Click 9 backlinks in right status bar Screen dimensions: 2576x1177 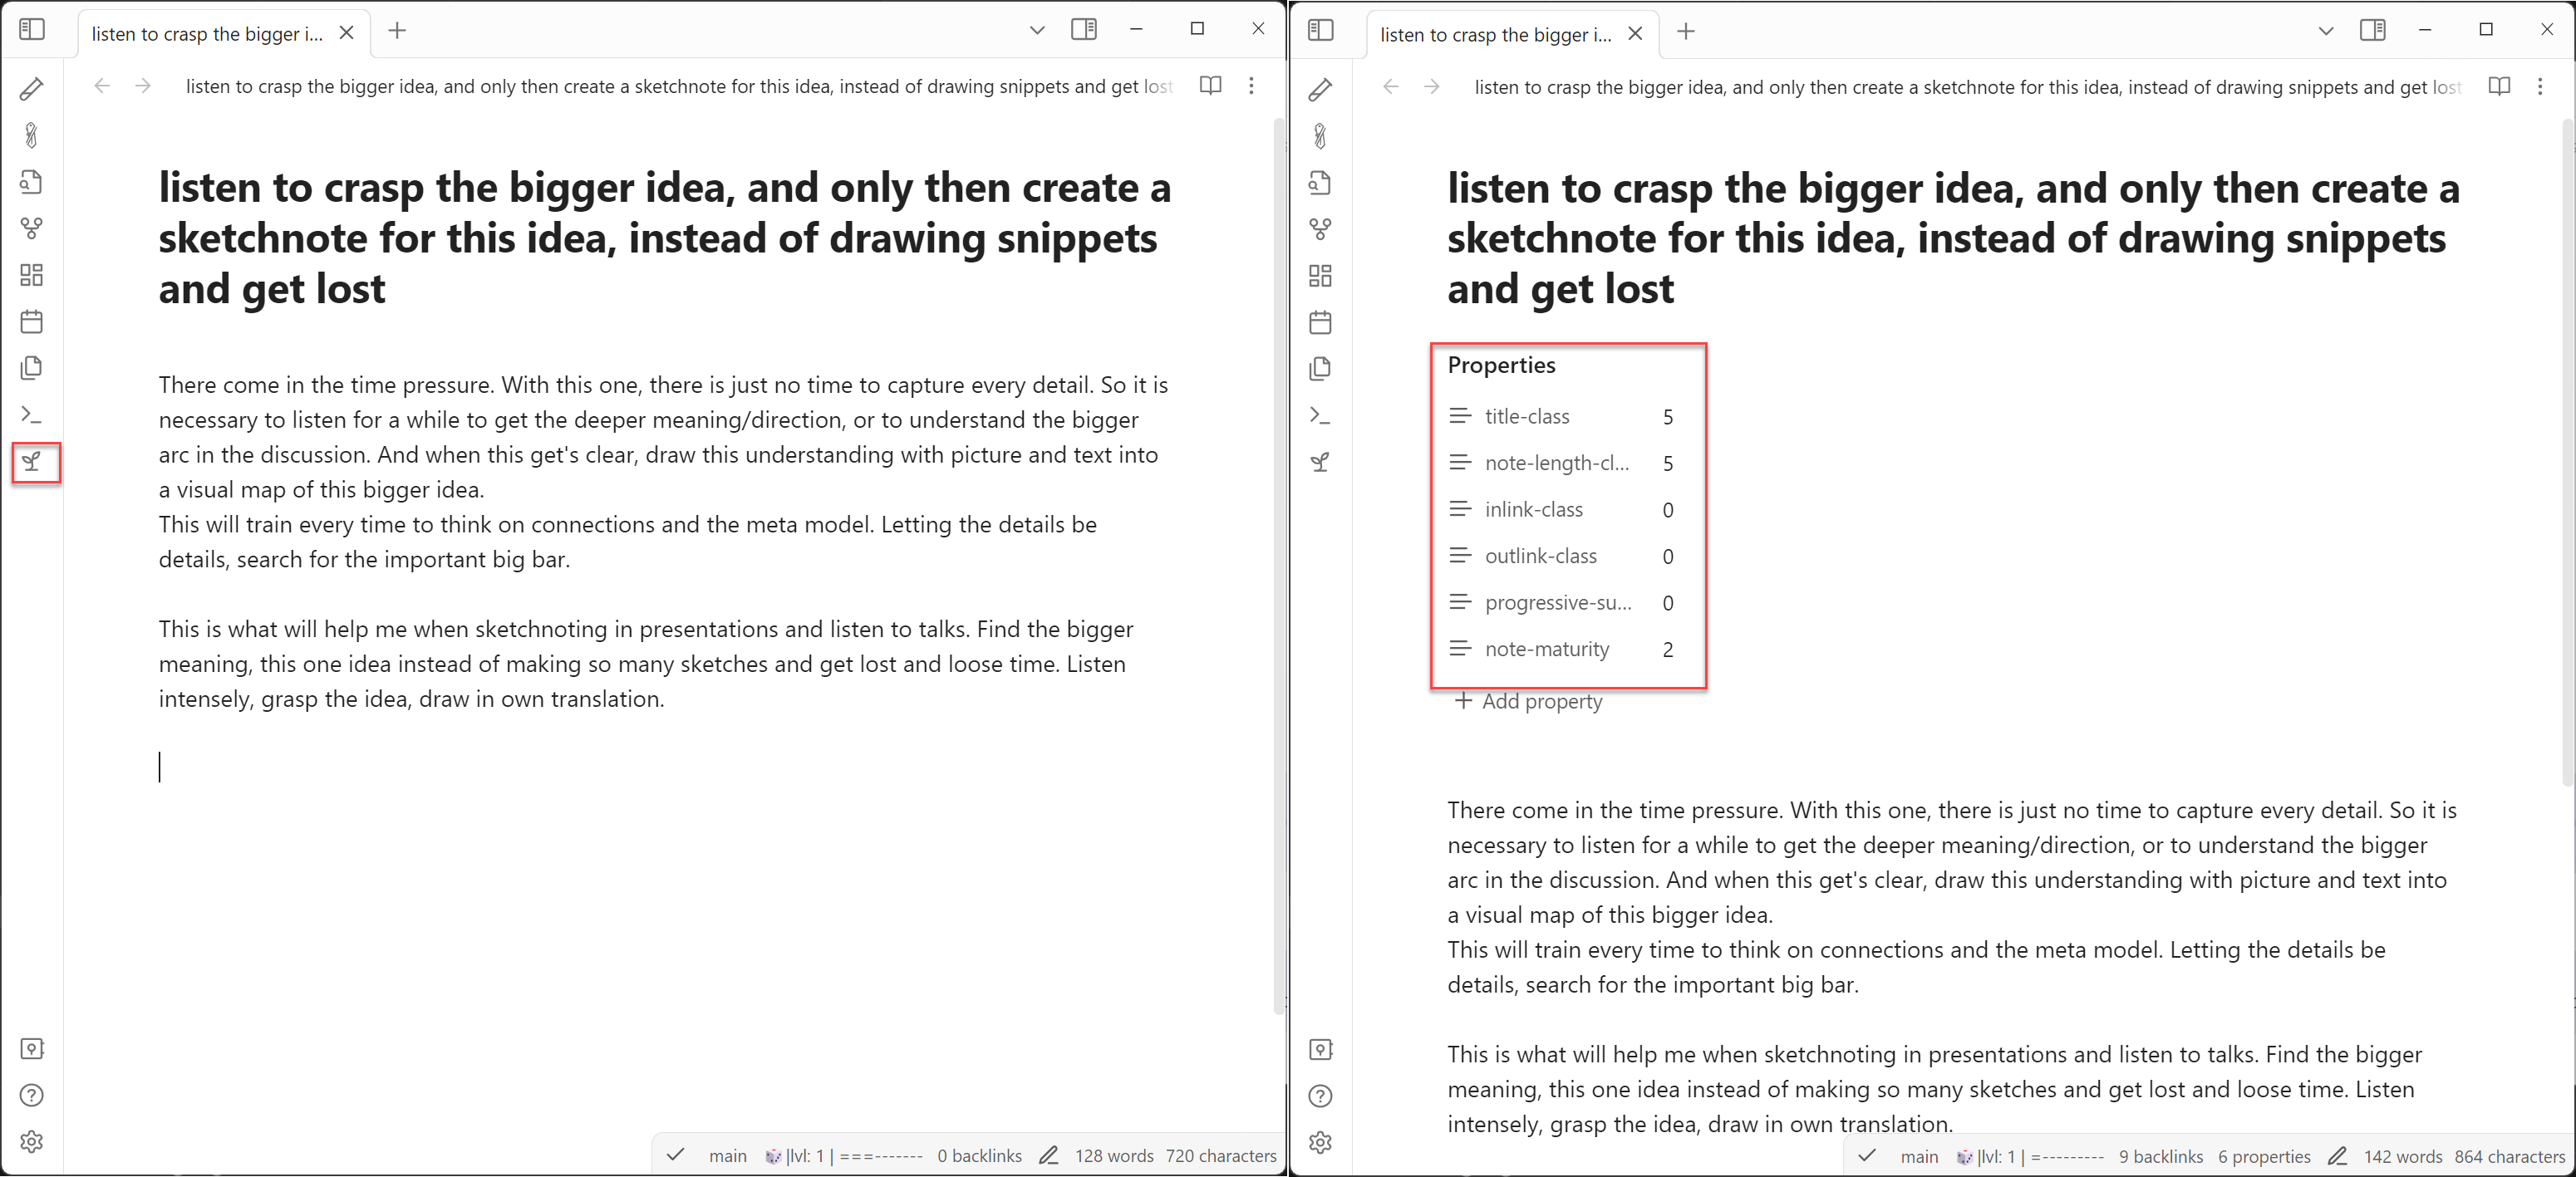[x=2160, y=1156]
